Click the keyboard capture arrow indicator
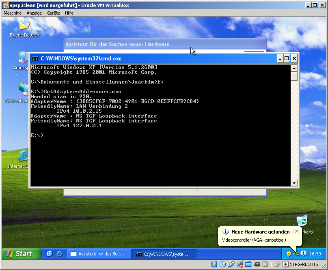328x270 pixels. [x=285, y=264]
